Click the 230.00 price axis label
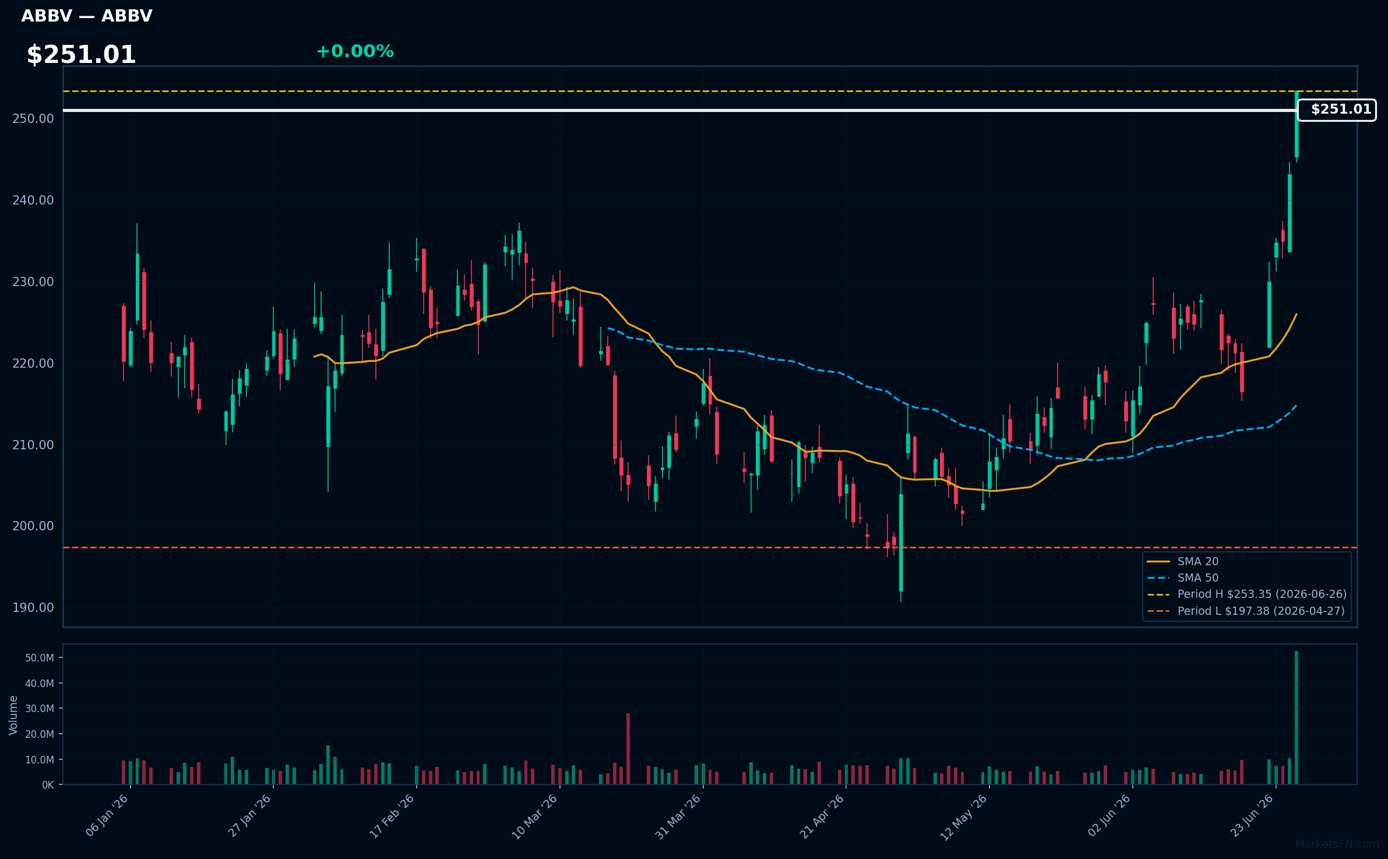The width and height of the screenshot is (1388, 859). (33, 282)
